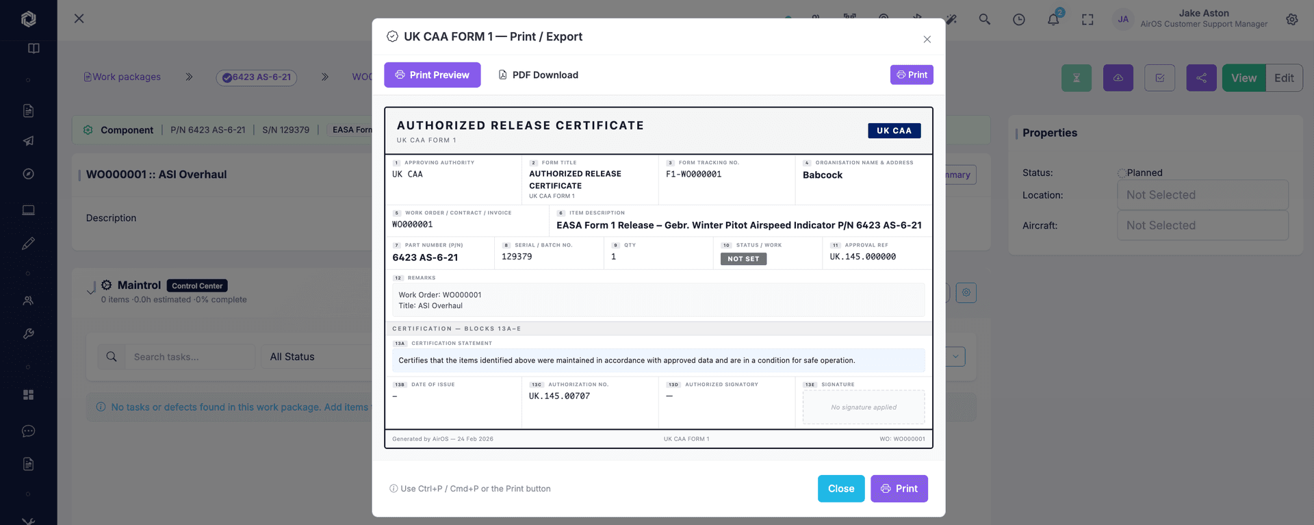This screenshot has height=525, width=1314.
Task: Click the authorization number UK.145.00707
Action: [x=559, y=396]
